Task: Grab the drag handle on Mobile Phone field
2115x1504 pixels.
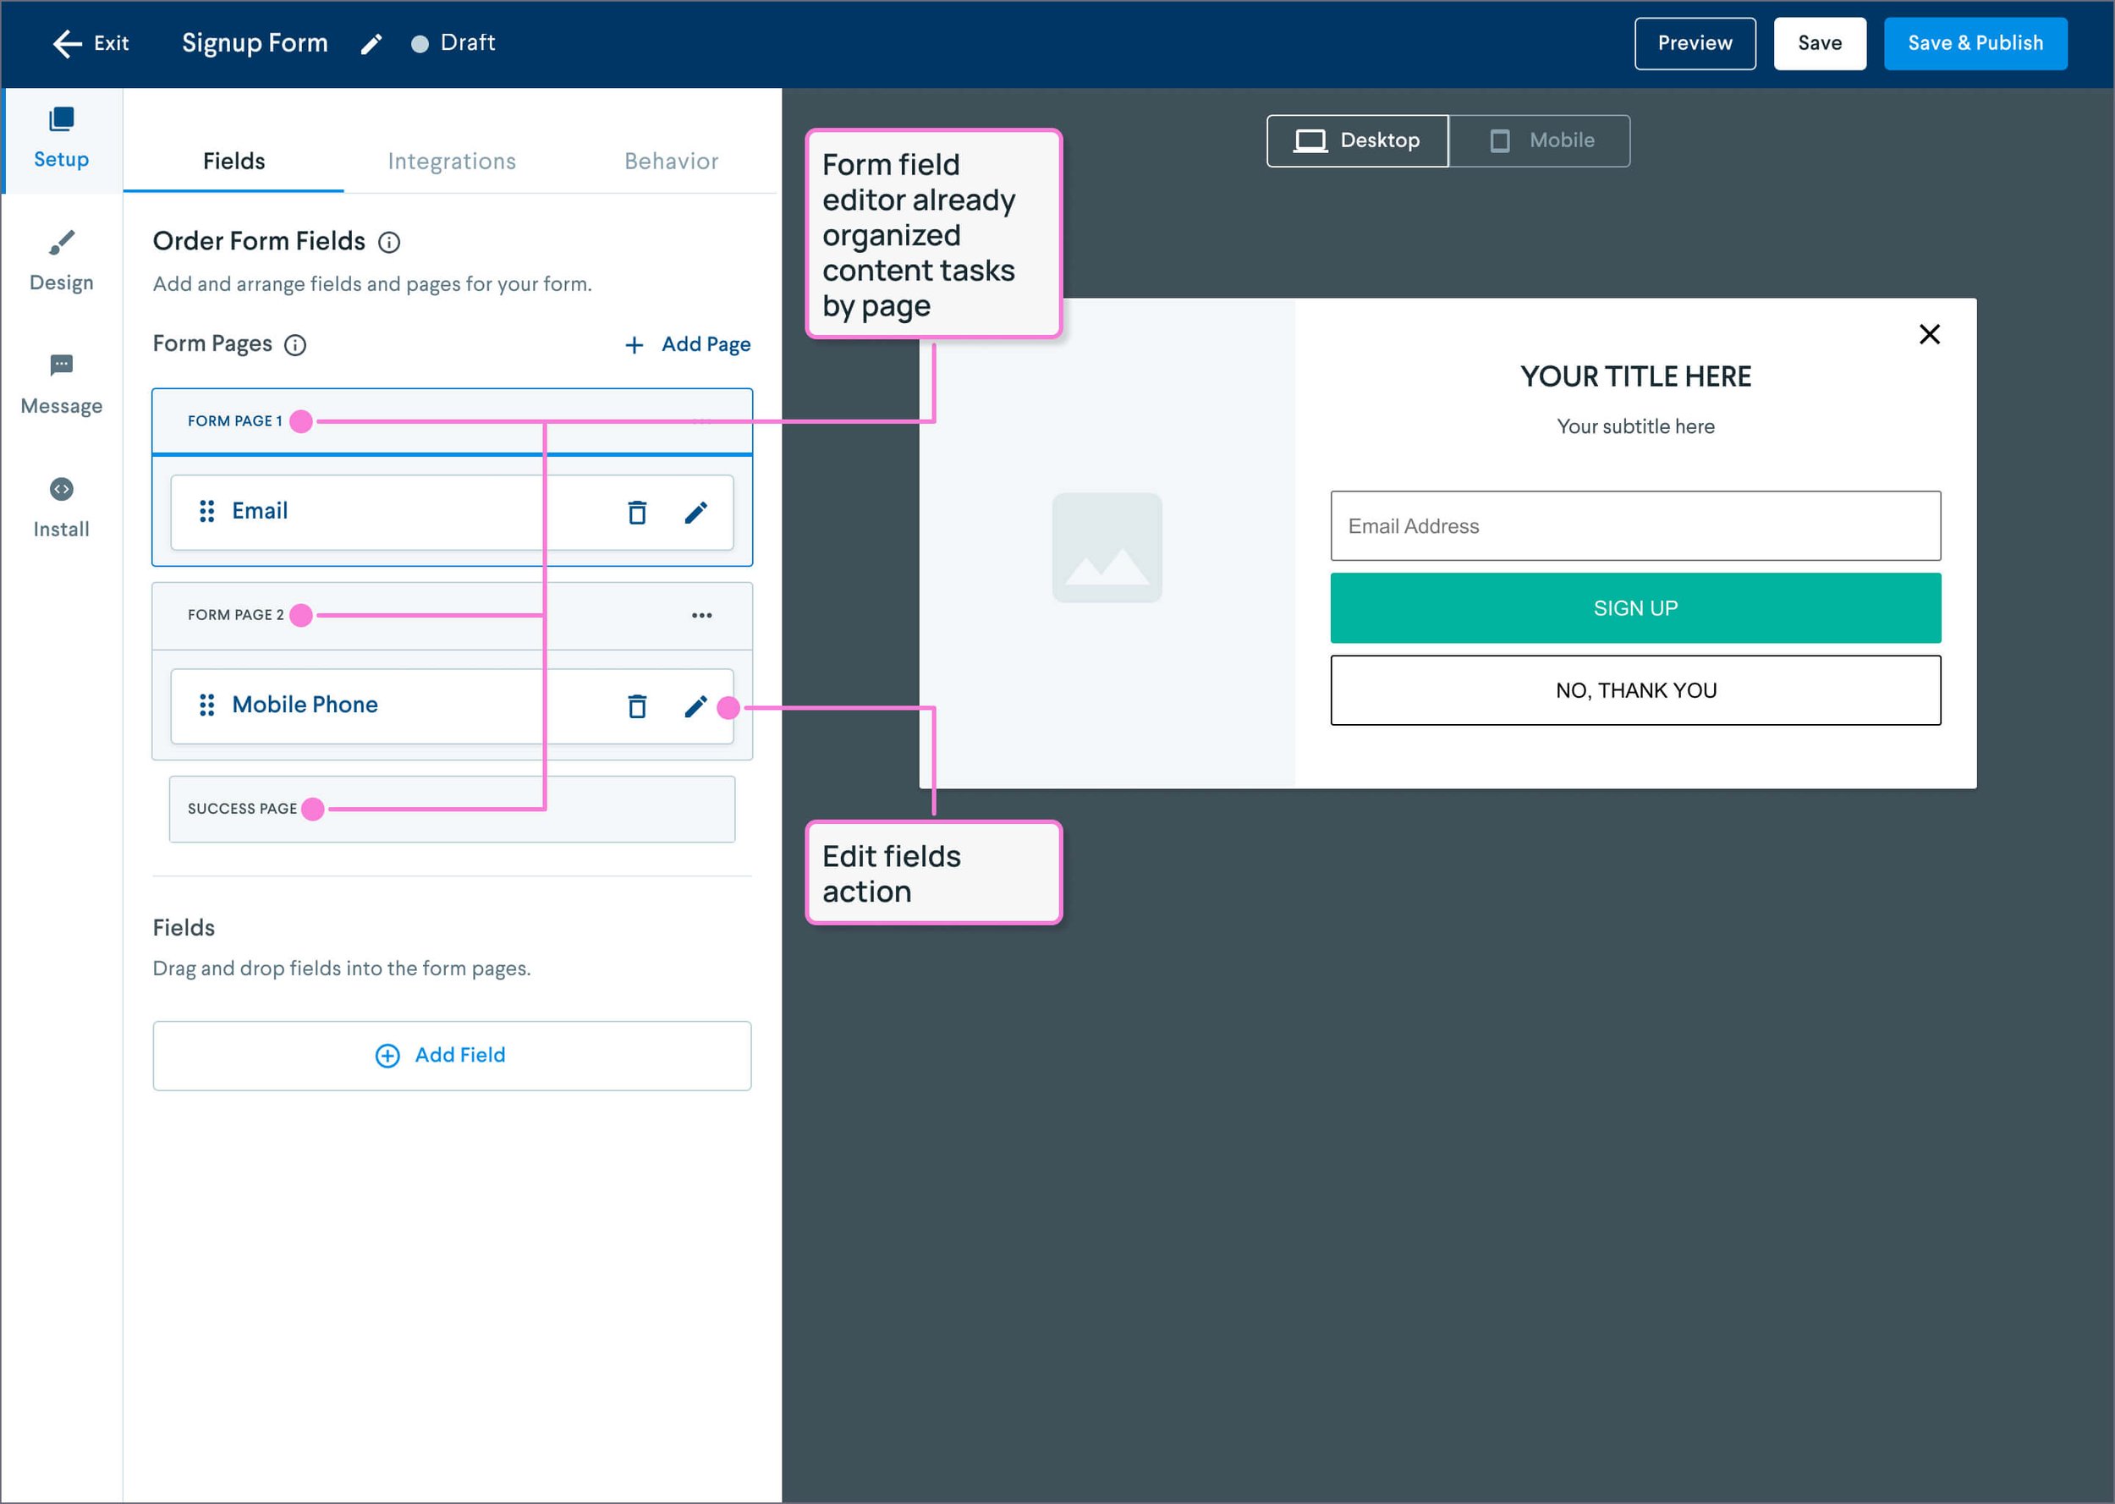Action: click(206, 705)
